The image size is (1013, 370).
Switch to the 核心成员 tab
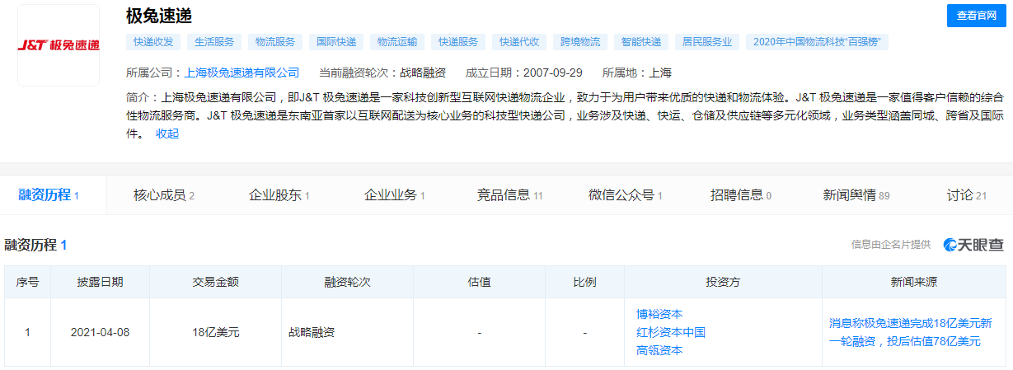pos(164,195)
